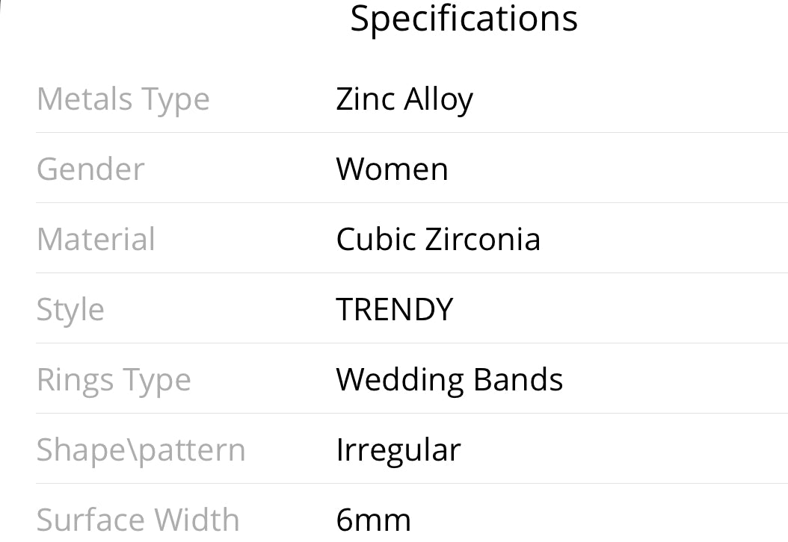Screen dimensions: 788x542
Task: Click the 6mm value
Action: (373, 520)
